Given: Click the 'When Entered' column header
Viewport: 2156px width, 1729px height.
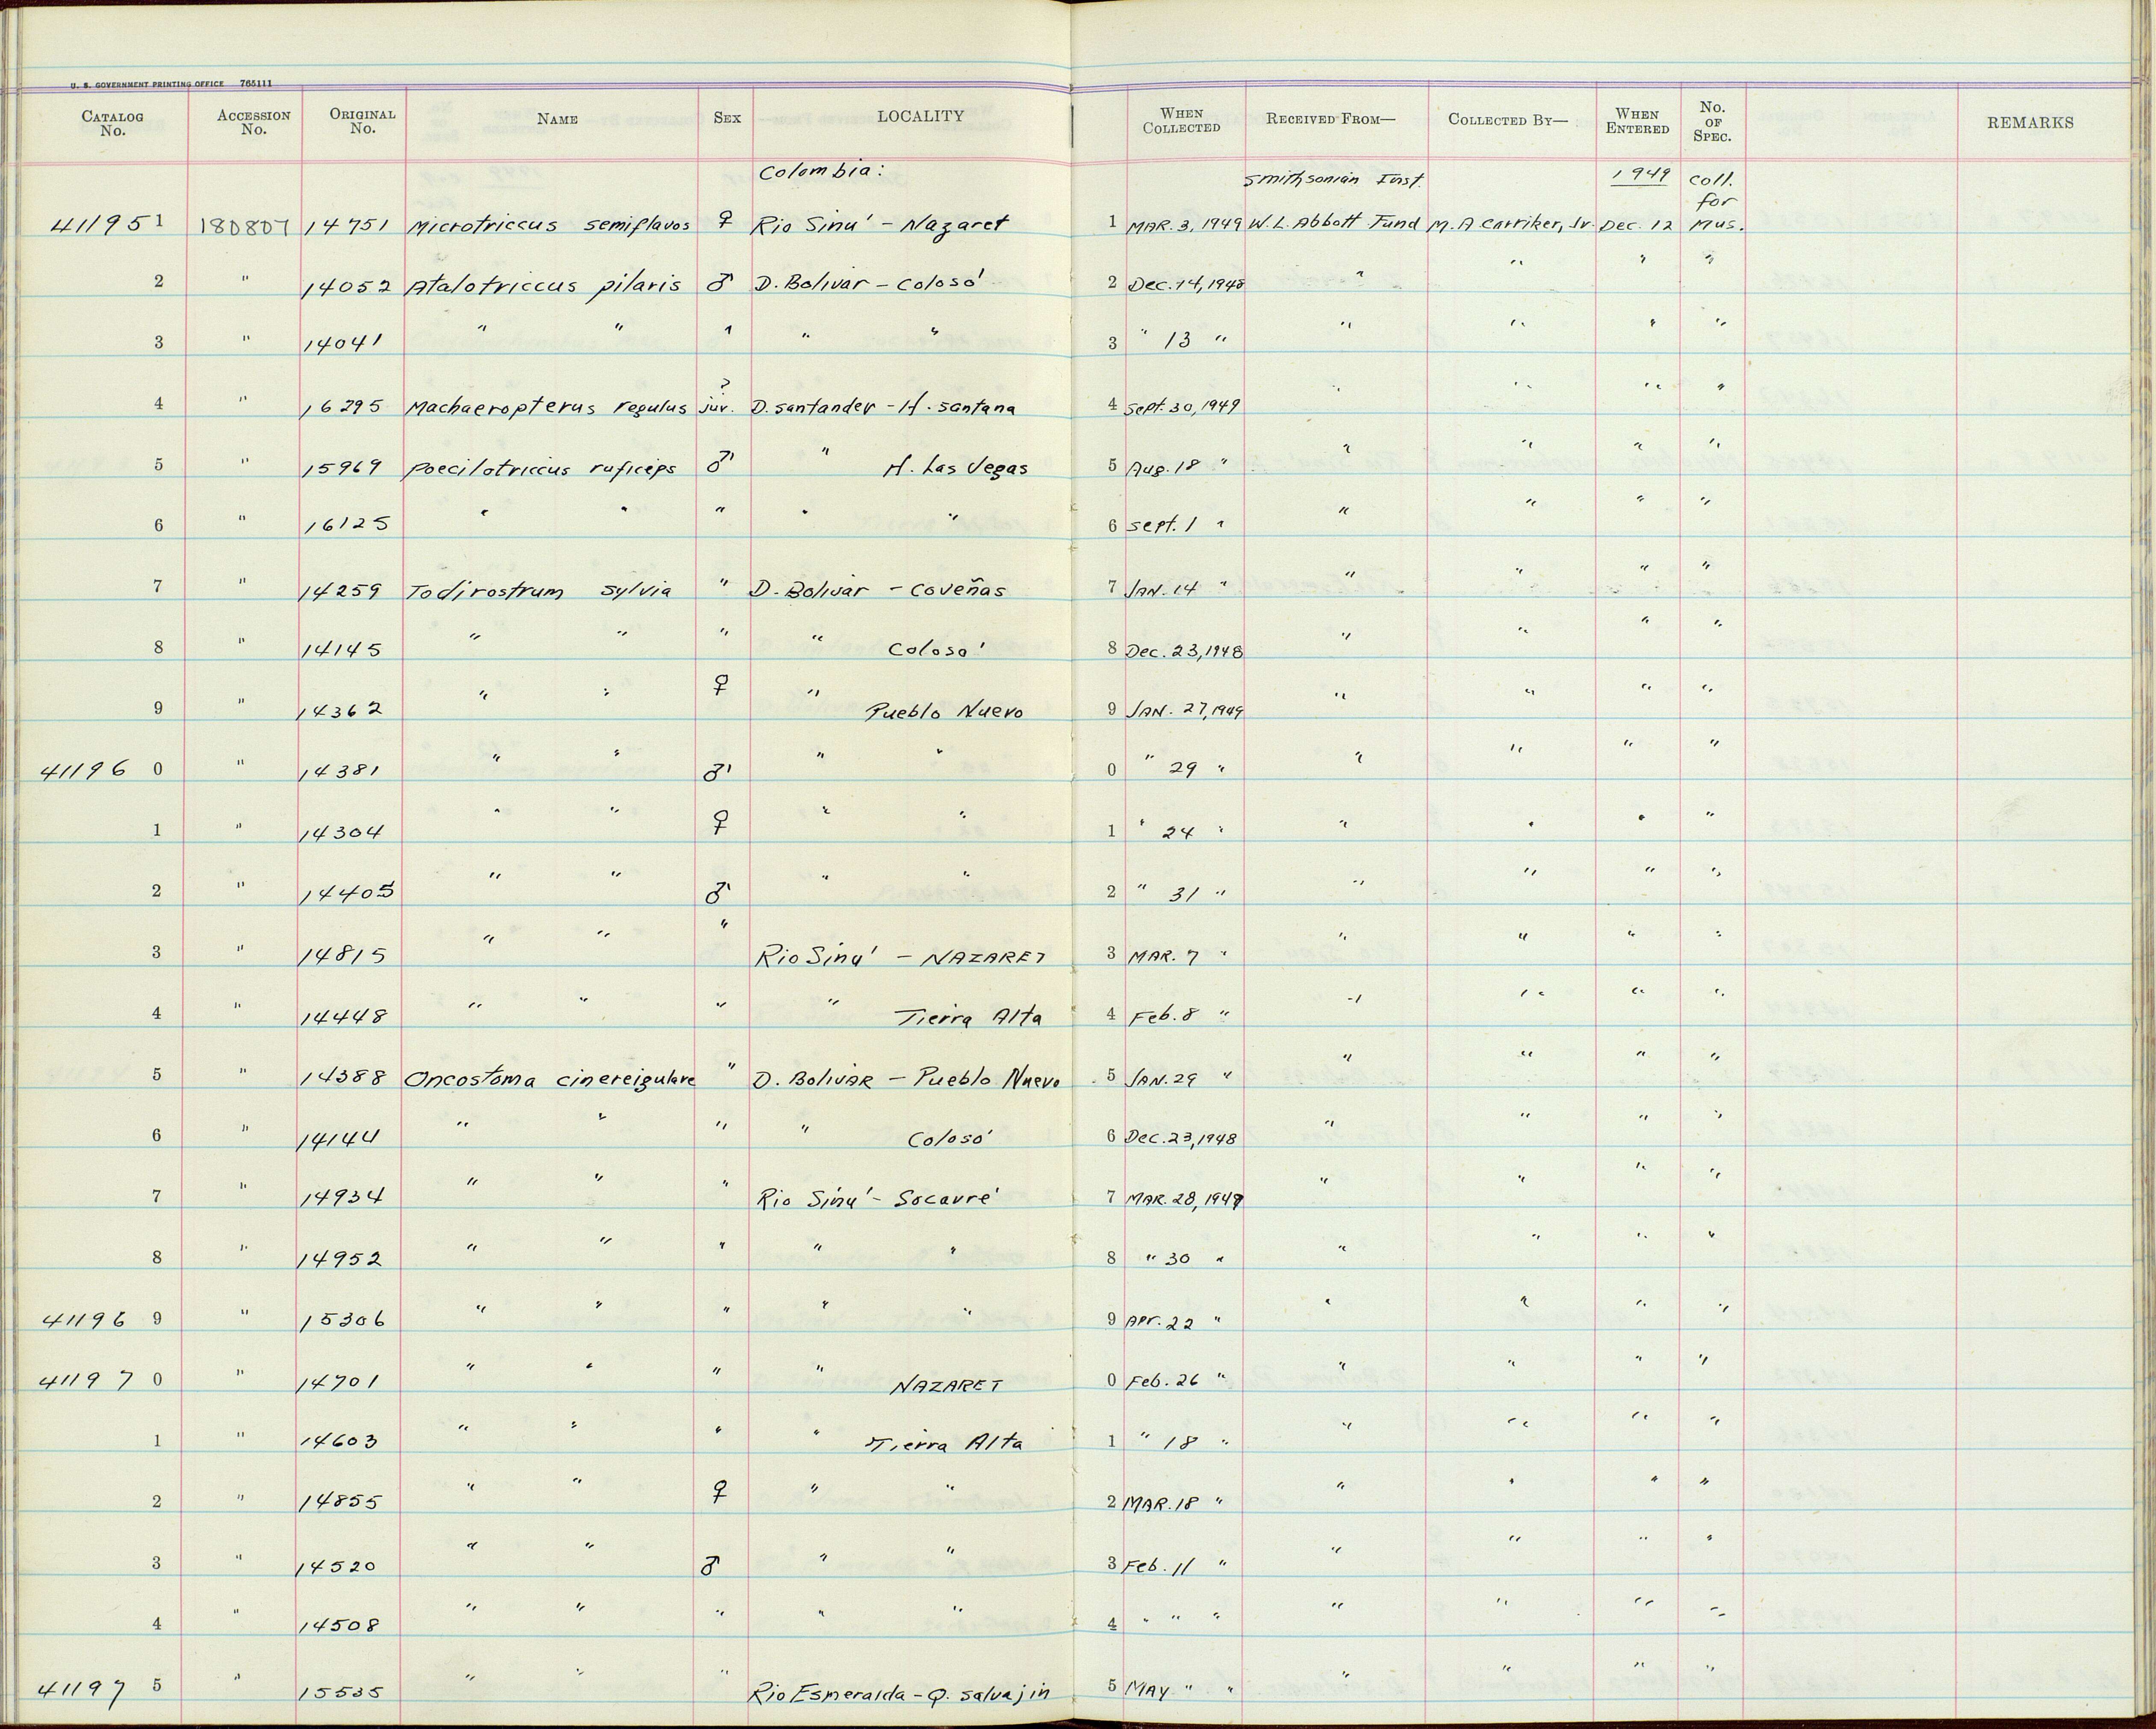Looking at the screenshot, I should [x=1637, y=121].
